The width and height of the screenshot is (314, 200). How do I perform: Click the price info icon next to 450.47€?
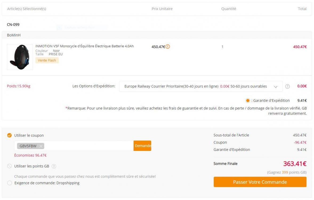click(x=168, y=46)
